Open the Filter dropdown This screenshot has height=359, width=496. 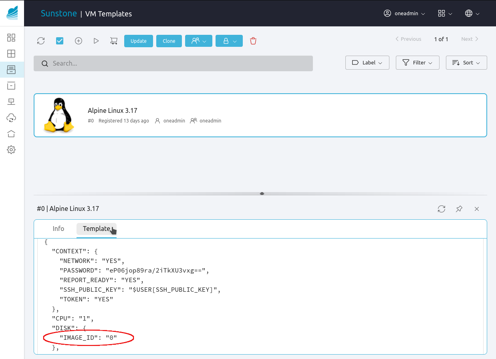417,63
